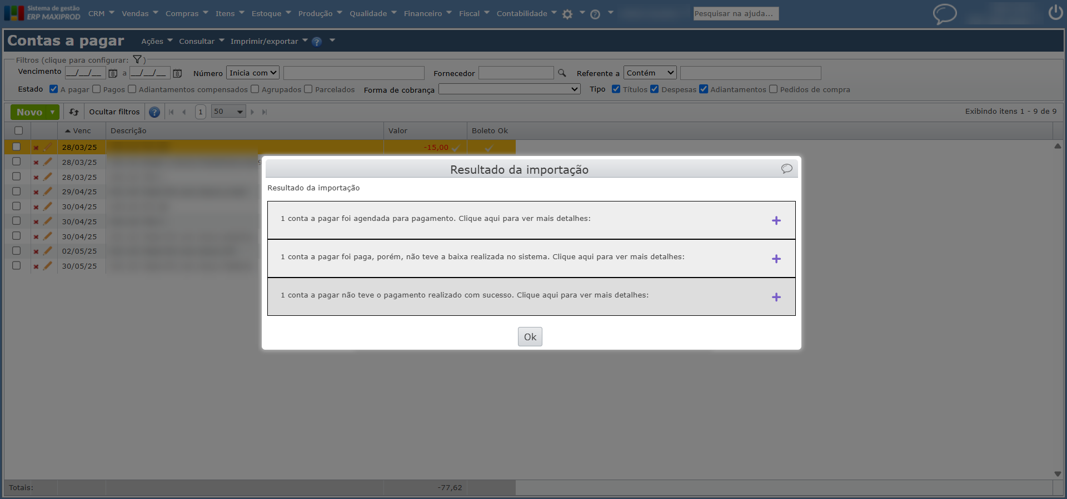1067x499 pixels.
Task: Open the help question mark icon in top menu
Action: click(x=595, y=14)
